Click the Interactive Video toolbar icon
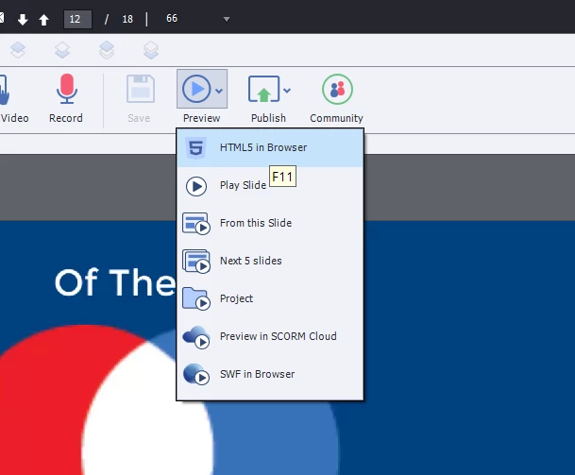This screenshot has width=575, height=475. tap(5, 90)
